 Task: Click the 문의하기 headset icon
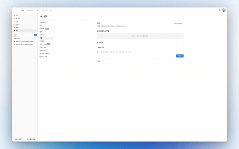point(16,139)
